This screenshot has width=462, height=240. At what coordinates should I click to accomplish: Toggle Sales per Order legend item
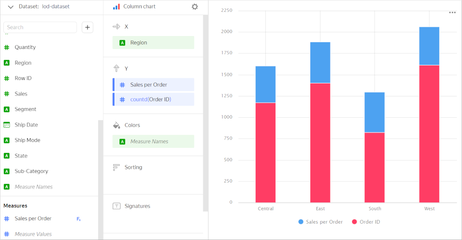[320, 222]
